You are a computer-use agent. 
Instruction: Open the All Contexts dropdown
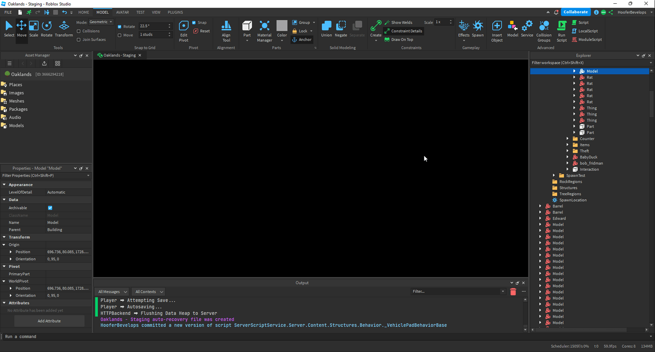coord(149,292)
